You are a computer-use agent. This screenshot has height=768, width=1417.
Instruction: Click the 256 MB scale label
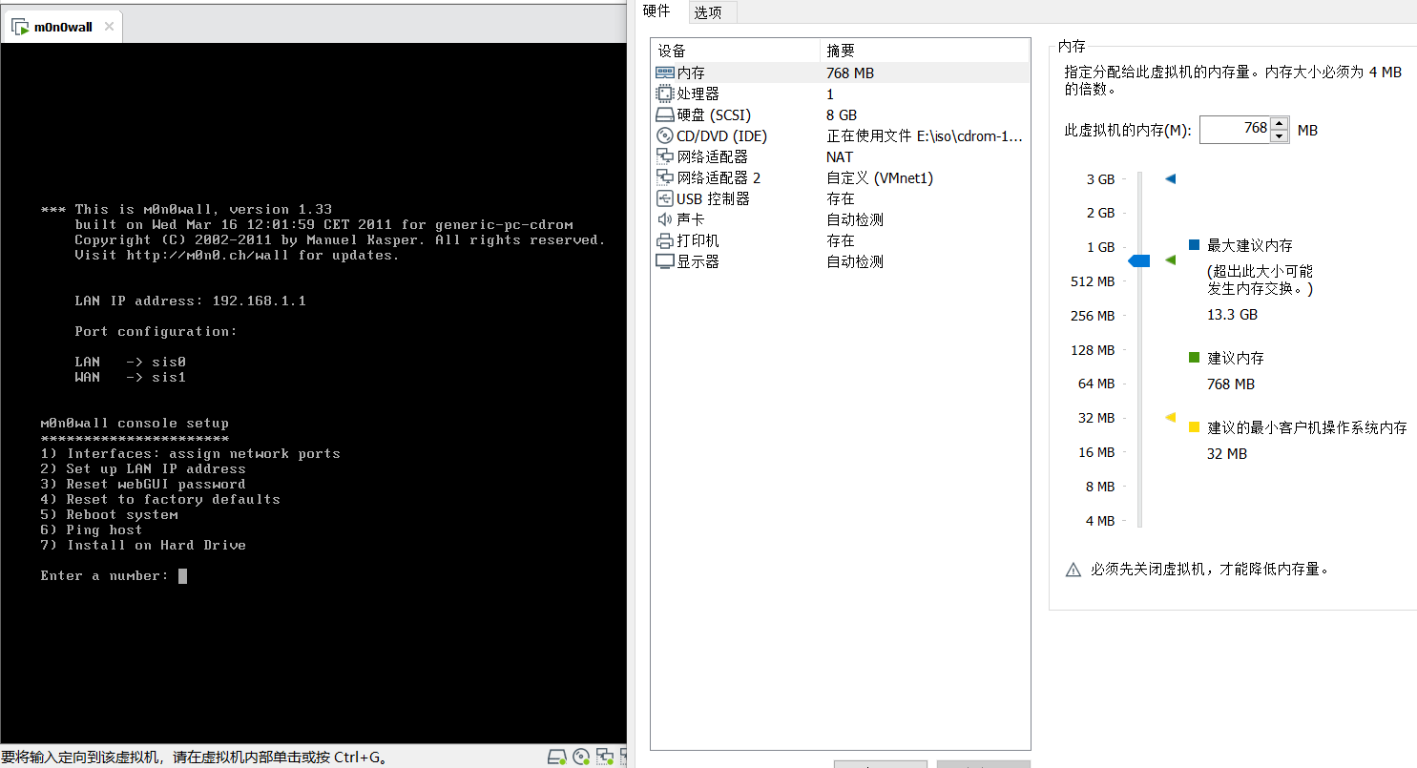click(x=1093, y=316)
